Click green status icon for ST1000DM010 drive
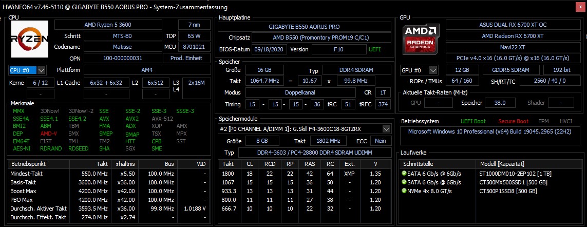The image size is (587, 227). coord(404,174)
